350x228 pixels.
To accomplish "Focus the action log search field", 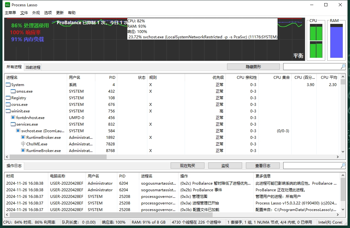I will (312, 166).
